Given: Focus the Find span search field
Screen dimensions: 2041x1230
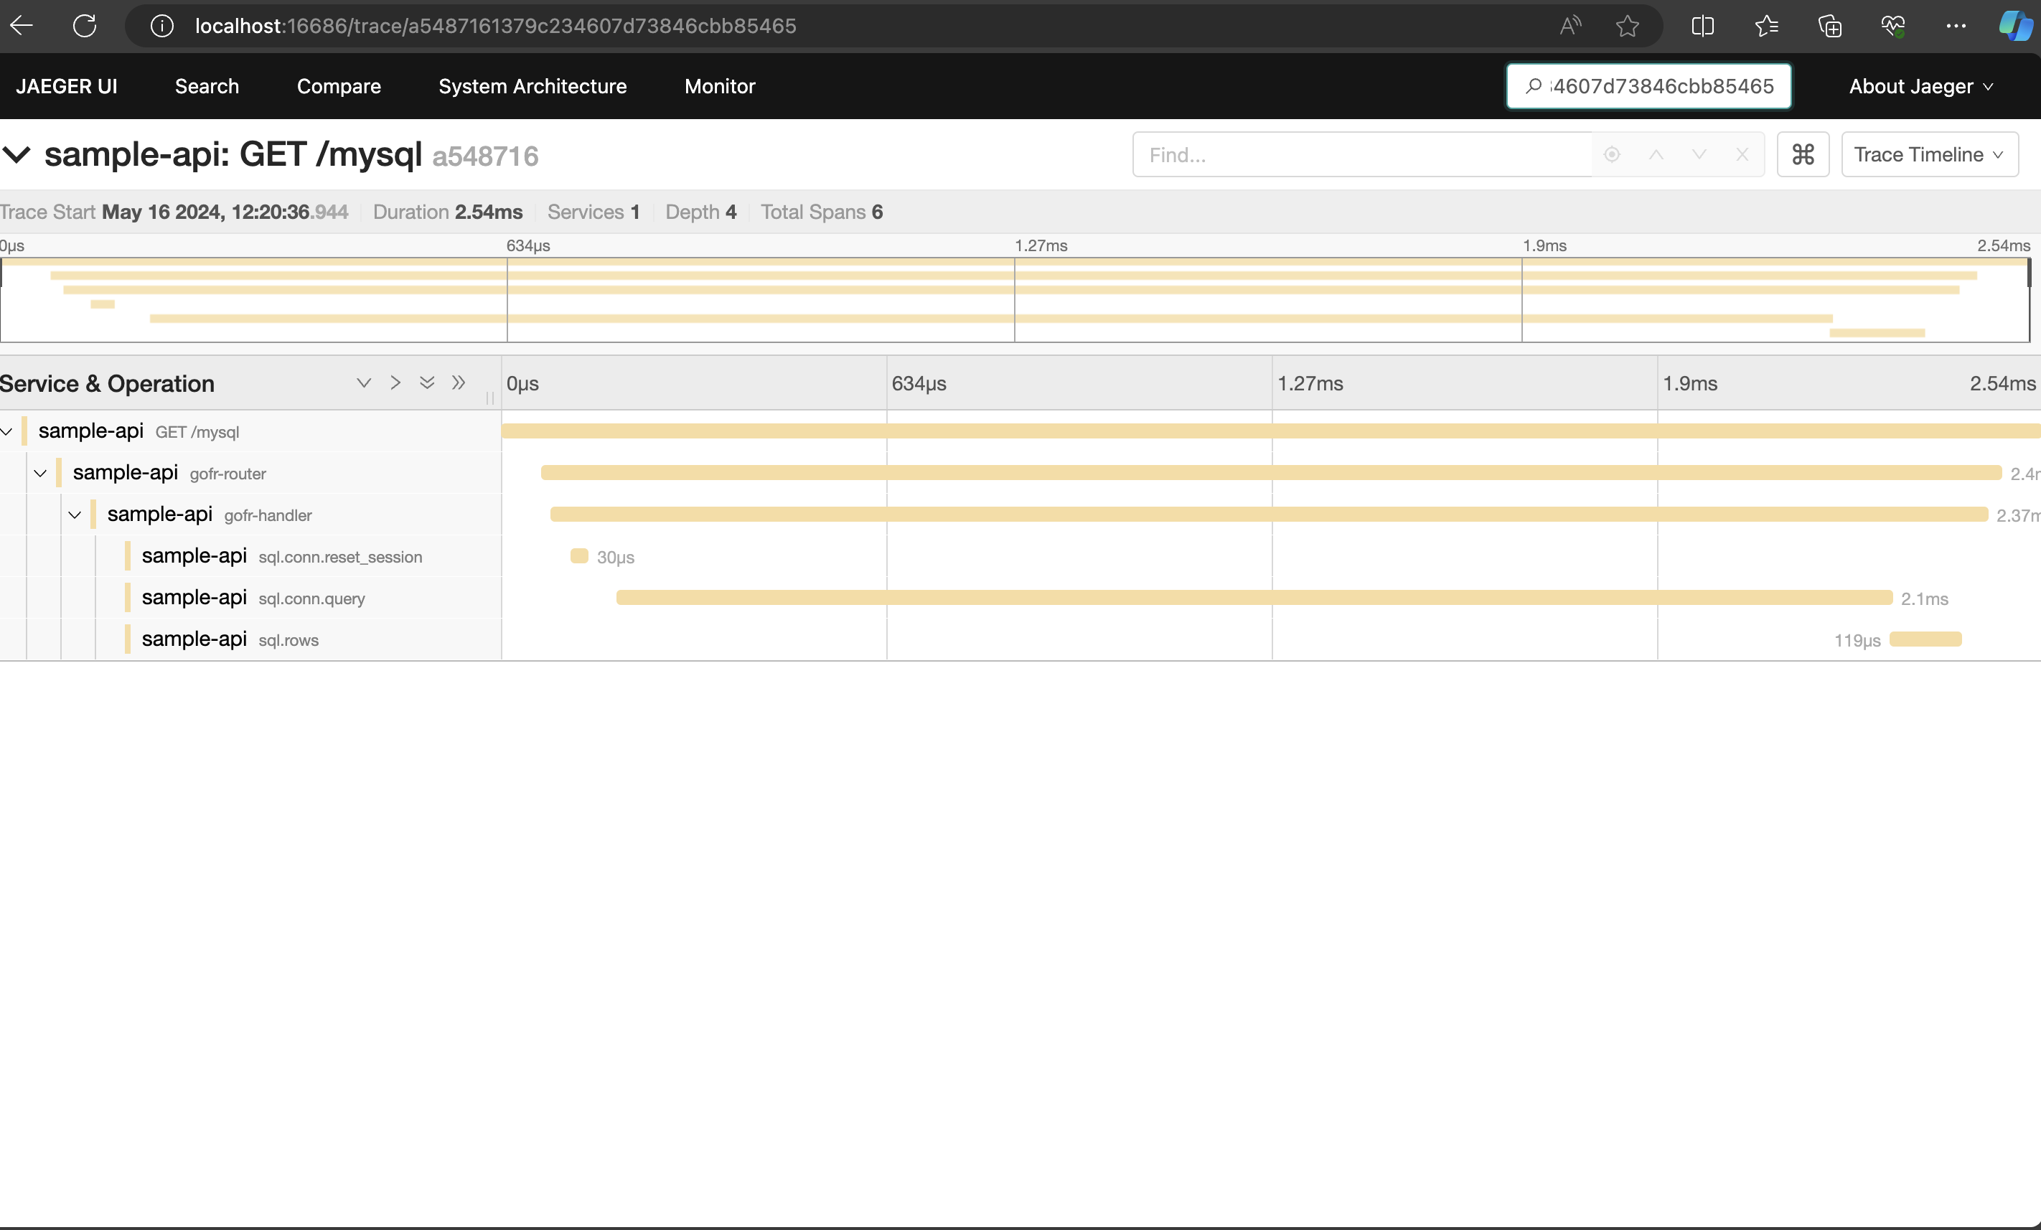Looking at the screenshot, I should coord(1362,154).
